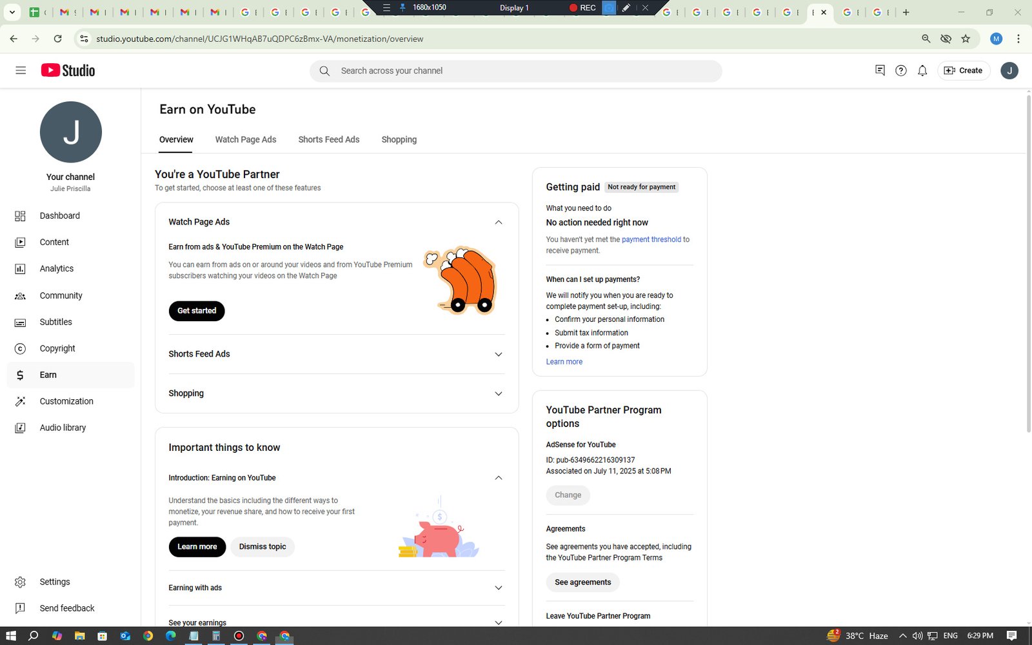Click the account avatar J in header
1032x645 pixels.
click(1009, 70)
